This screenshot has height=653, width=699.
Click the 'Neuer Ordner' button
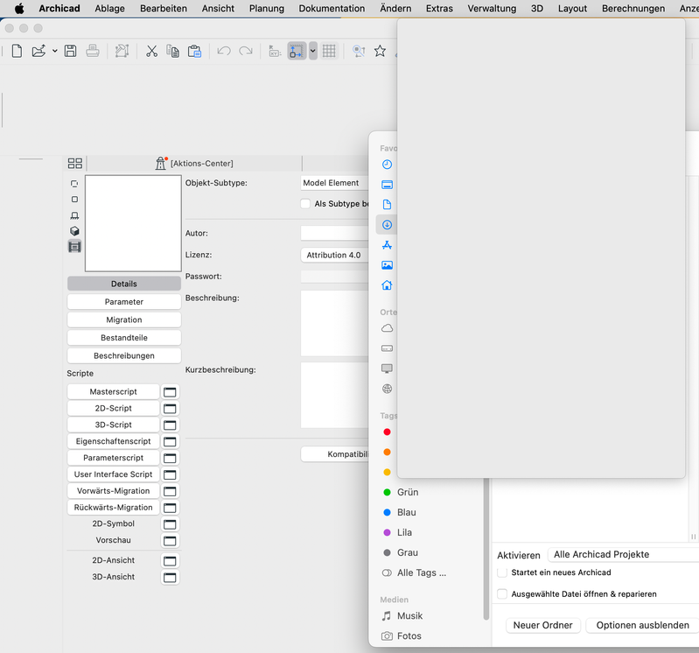[x=543, y=625]
